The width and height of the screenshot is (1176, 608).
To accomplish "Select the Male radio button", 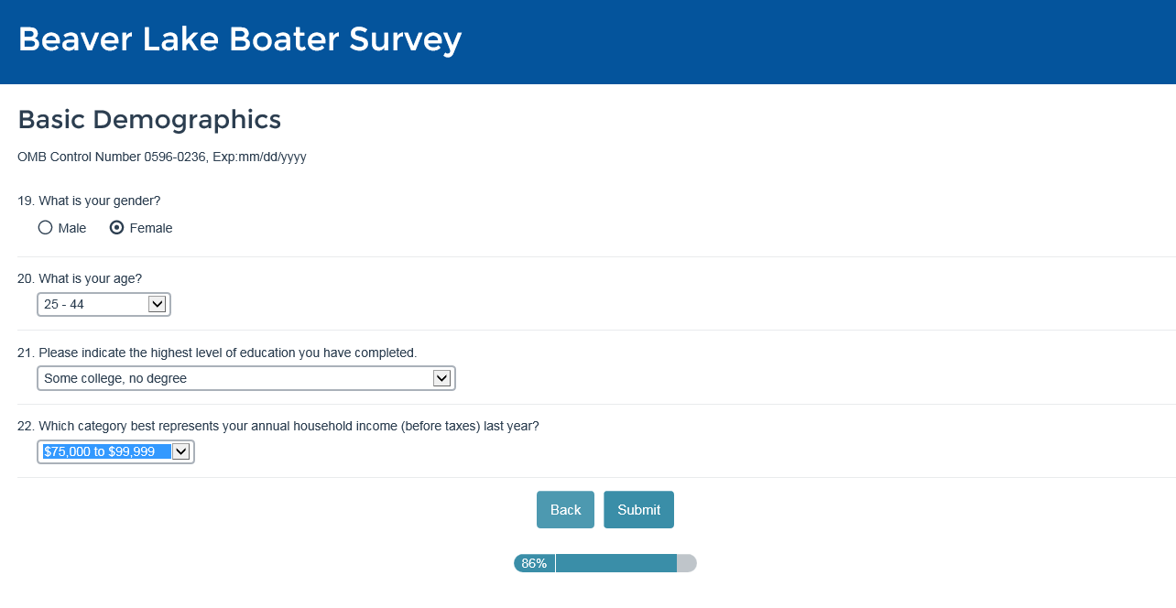I will pos(46,228).
